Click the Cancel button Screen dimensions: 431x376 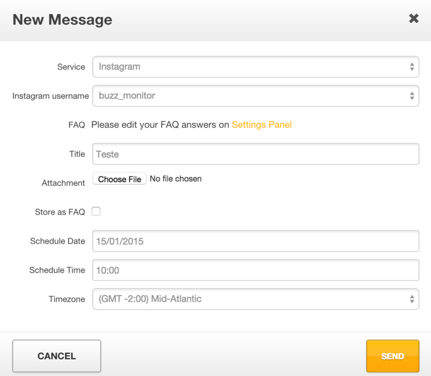(x=57, y=356)
